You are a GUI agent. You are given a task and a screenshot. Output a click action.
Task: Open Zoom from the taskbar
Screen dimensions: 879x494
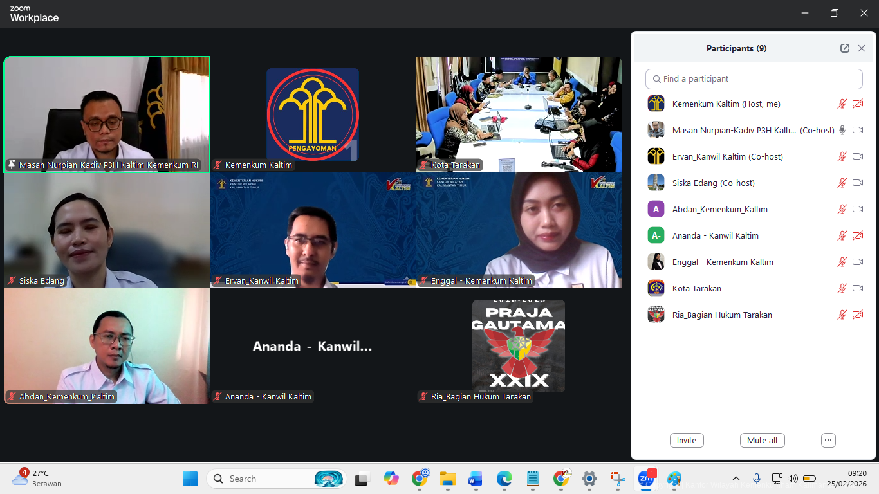coord(647,479)
